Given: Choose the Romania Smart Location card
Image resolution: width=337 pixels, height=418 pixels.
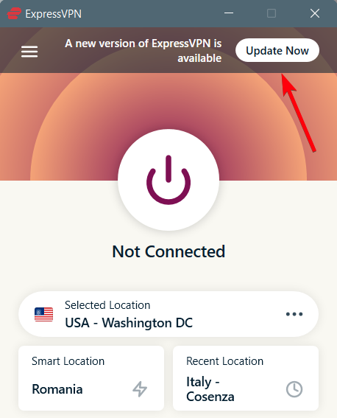Looking at the screenshot, I should 91,378.
